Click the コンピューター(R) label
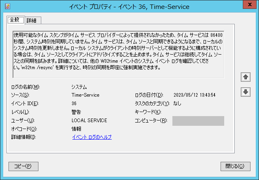Image resolution: width=259 pixels, height=180 pixels. pyautogui.click(x=151, y=121)
